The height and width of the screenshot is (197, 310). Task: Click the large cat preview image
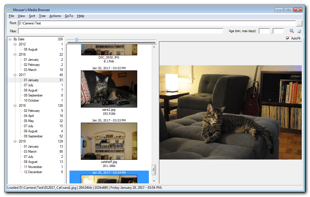click(231, 112)
